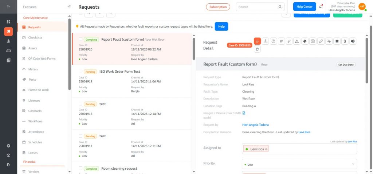Viewport: 373px width, 174px height.
Task: Collapse the Features sidebar panel
Action: (x=69, y=7)
